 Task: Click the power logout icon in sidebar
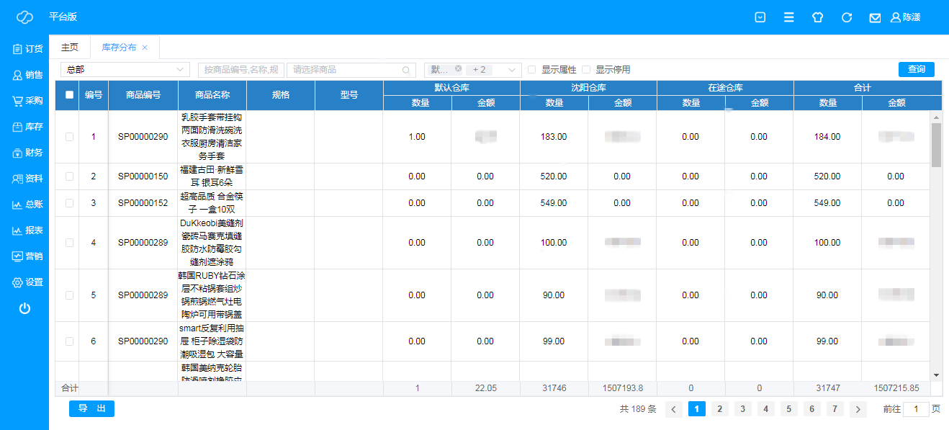tap(24, 308)
